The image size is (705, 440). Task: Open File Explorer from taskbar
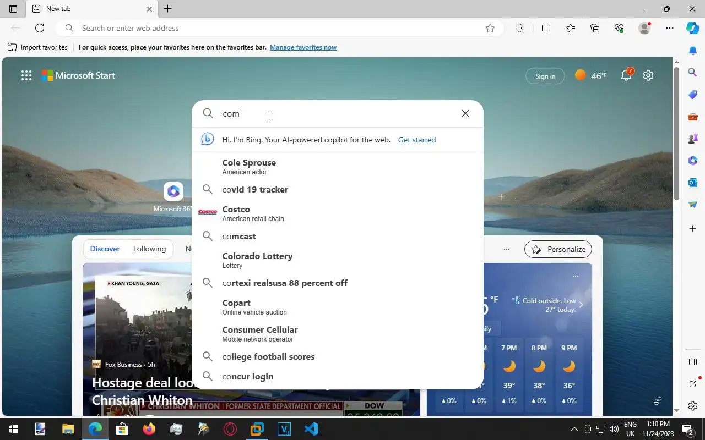point(67,429)
